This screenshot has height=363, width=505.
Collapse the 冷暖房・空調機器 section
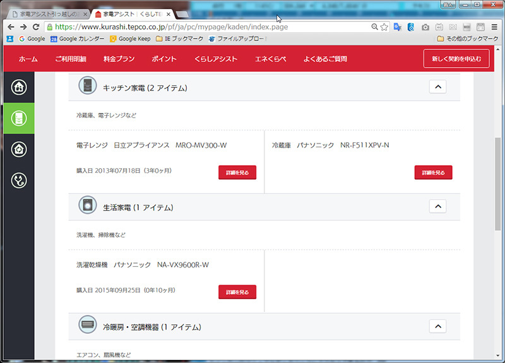click(437, 326)
